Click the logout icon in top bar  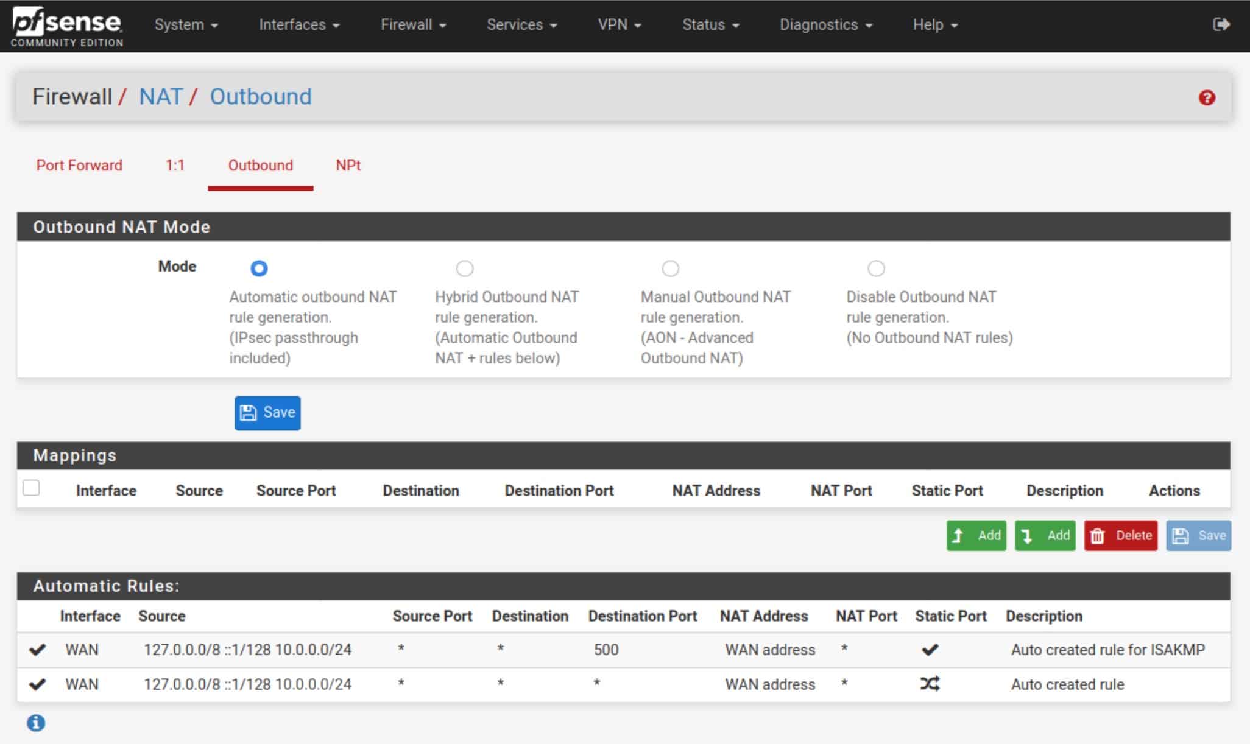coord(1221,24)
